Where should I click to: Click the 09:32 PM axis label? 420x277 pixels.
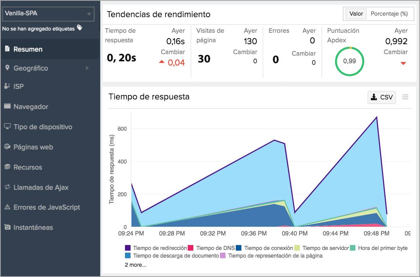point(213,233)
